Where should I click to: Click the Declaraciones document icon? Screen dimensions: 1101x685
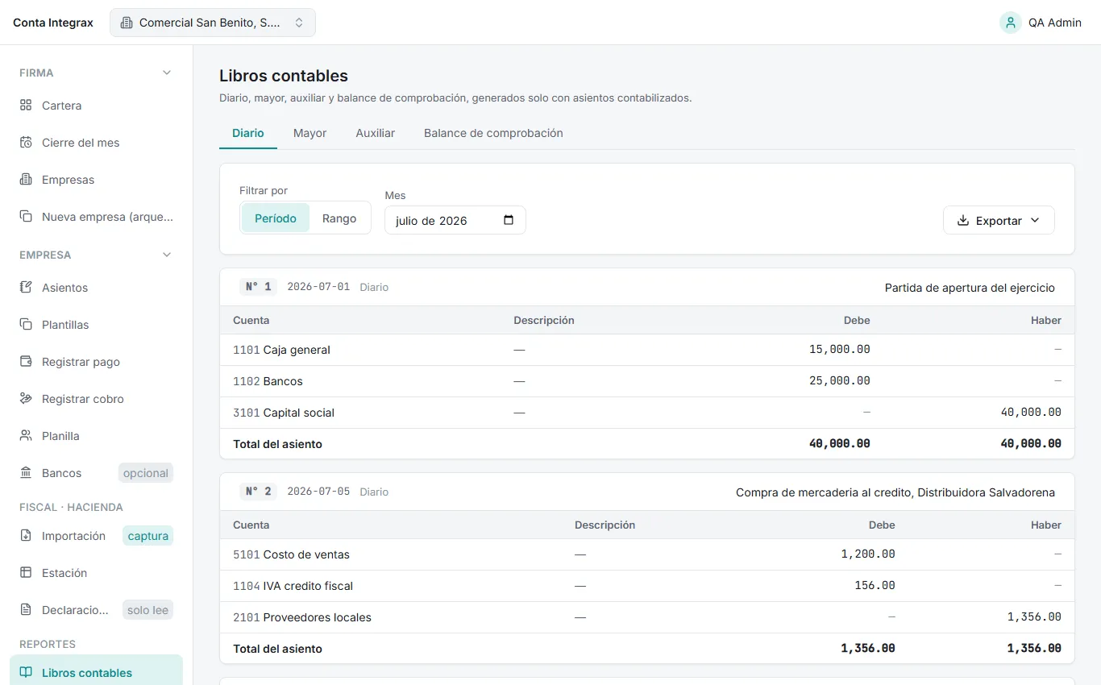pyautogui.click(x=26, y=610)
